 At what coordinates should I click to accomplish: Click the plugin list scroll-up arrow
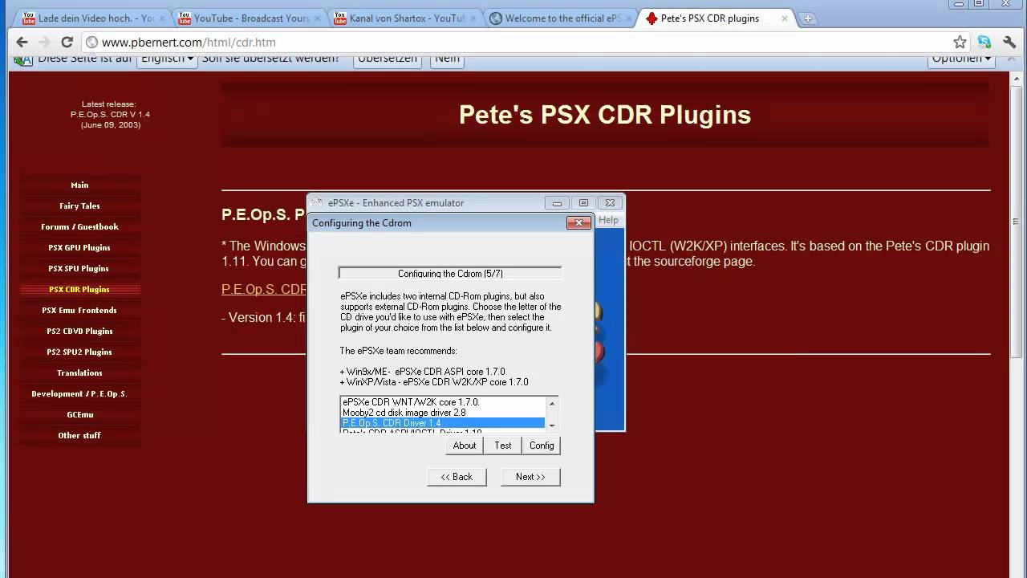coord(552,403)
